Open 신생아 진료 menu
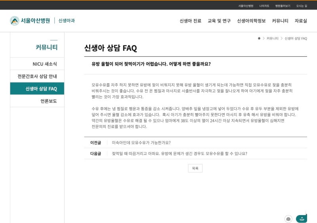The height and width of the screenshot is (223, 317). click(191, 21)
